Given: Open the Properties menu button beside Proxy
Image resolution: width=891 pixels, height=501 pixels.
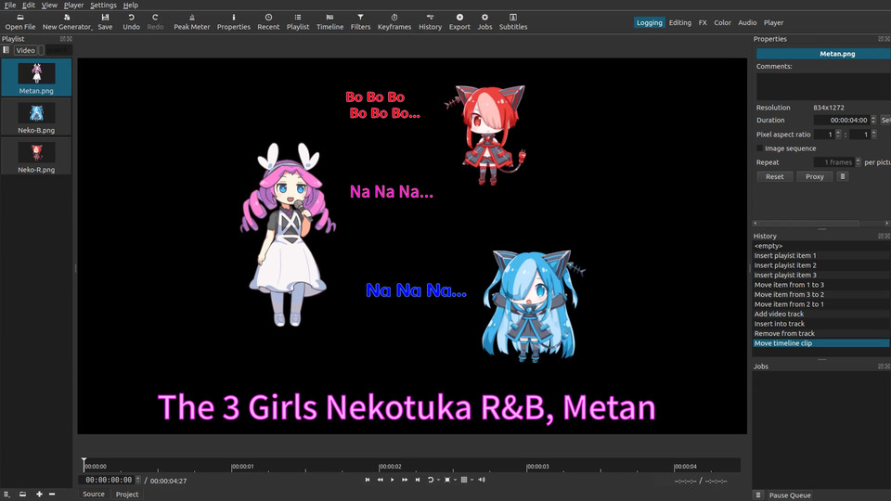Looking at the screenshot, I should pyautogui.click(x=843, y=176).
